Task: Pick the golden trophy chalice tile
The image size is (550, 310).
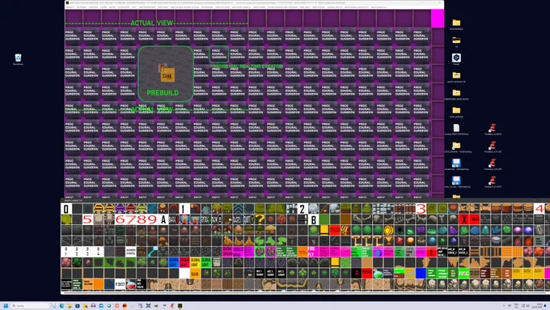Action: (389, 241)
